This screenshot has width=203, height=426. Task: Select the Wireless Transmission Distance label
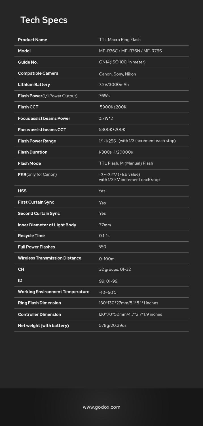(x=50, y=258)
